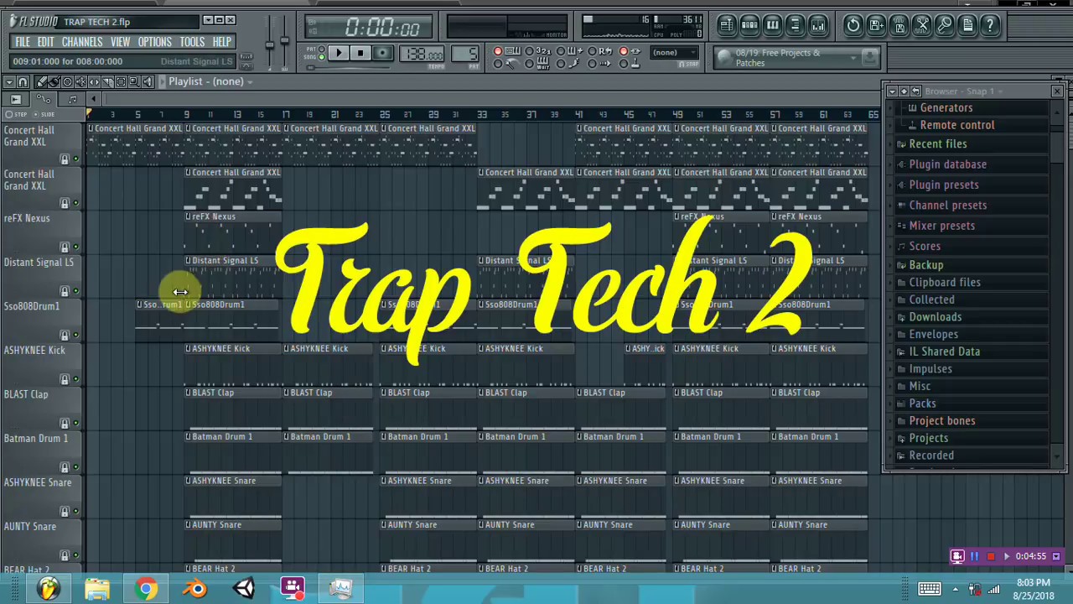Open the Playlist (none) pattern dropdown

210,81
